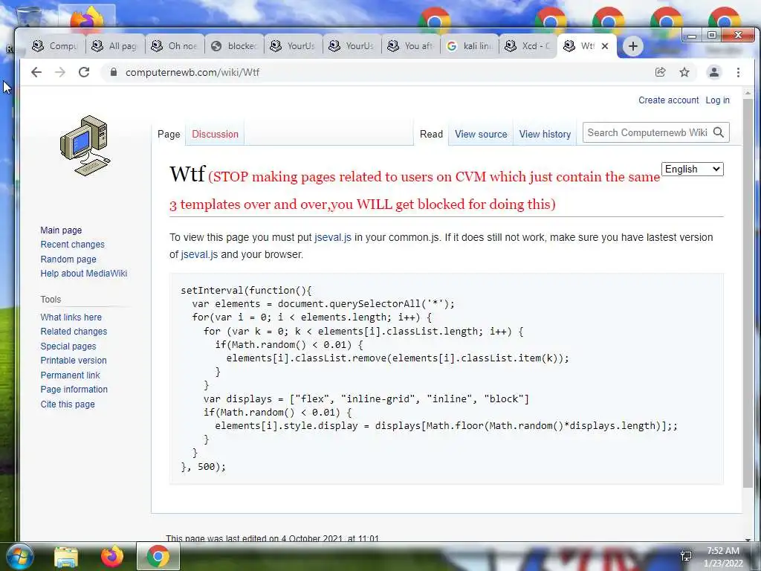Focus the Search Computernewb Wiki field
Image resolution: width=761 pixels, height=571 pixels.
click(647, 132)
